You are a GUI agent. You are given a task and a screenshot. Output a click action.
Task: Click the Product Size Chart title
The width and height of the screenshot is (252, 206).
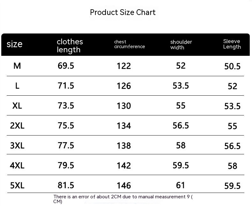(x=123, y=12)
